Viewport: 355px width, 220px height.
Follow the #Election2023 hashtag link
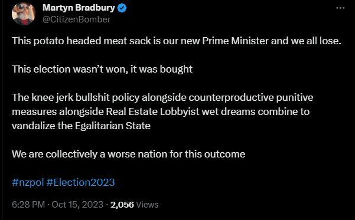pos(80,182)
